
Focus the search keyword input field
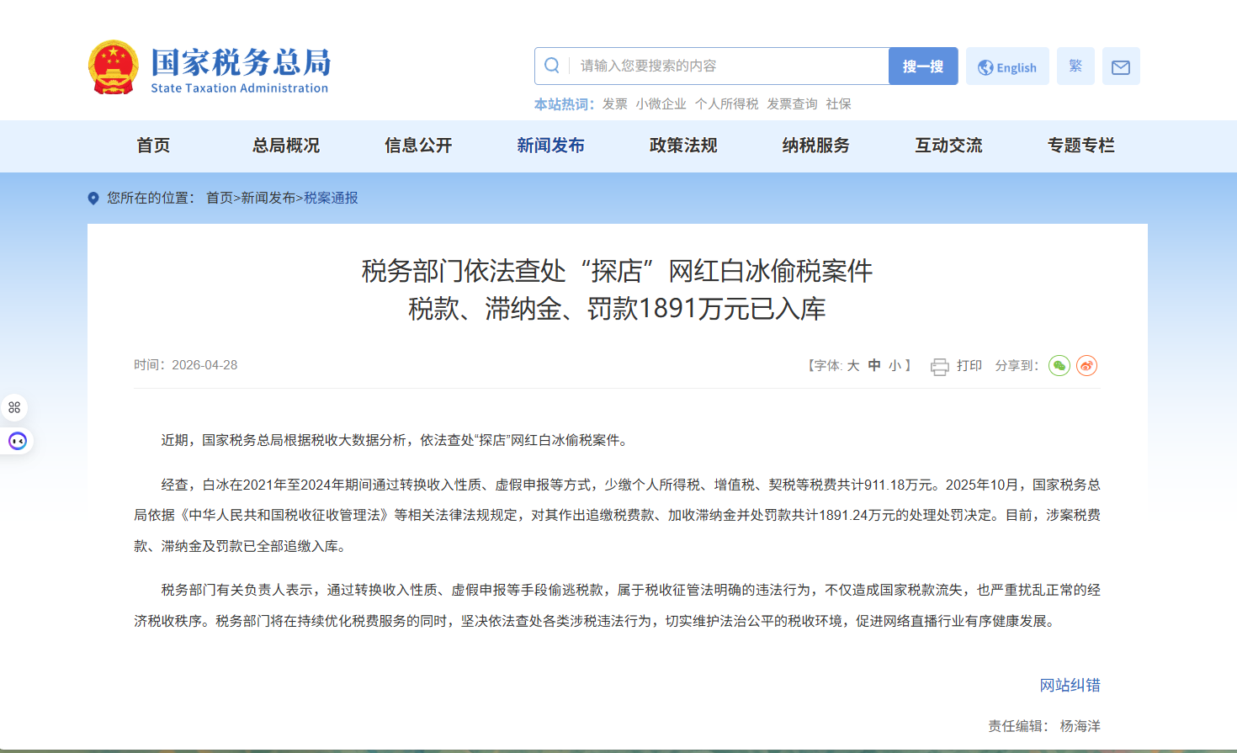click(728, 66)
